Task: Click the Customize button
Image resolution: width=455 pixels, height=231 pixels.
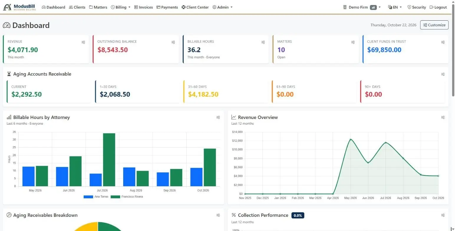Action: [434, 25]
